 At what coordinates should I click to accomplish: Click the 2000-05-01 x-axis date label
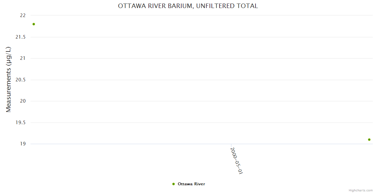pyautogui.click(x=237, y=161)
